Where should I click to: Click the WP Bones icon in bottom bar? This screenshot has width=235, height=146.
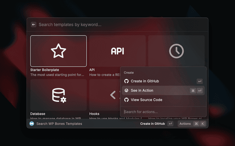coord(32,124)
